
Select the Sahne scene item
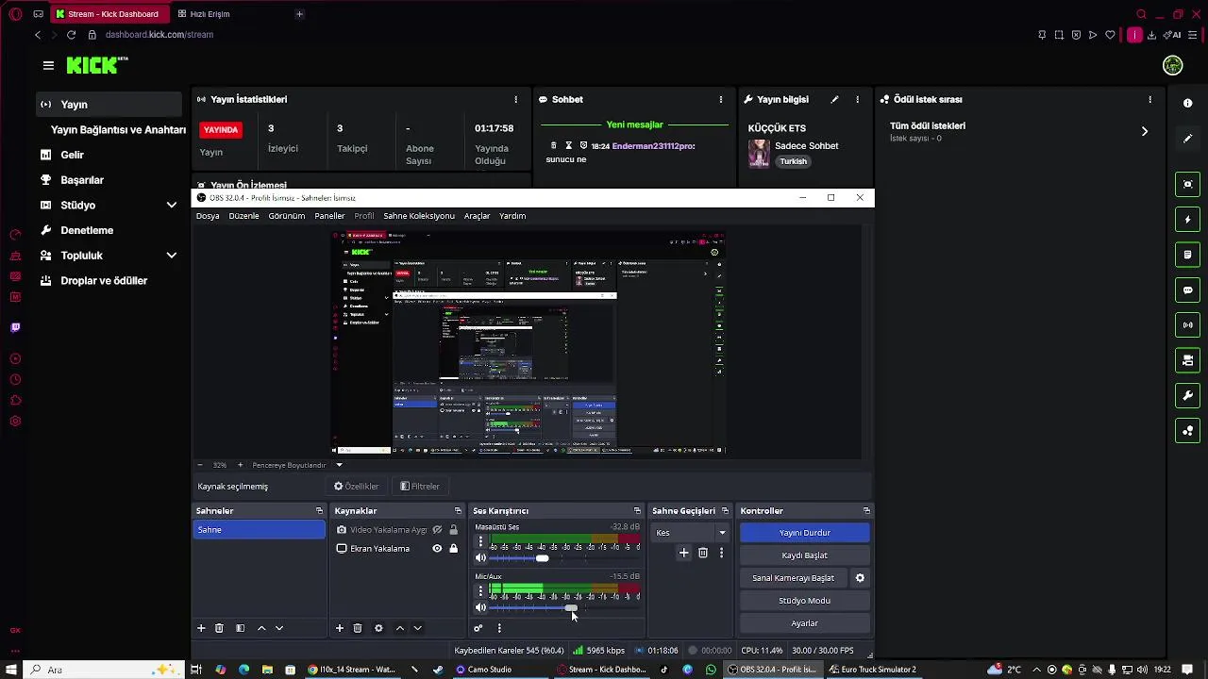259,530
